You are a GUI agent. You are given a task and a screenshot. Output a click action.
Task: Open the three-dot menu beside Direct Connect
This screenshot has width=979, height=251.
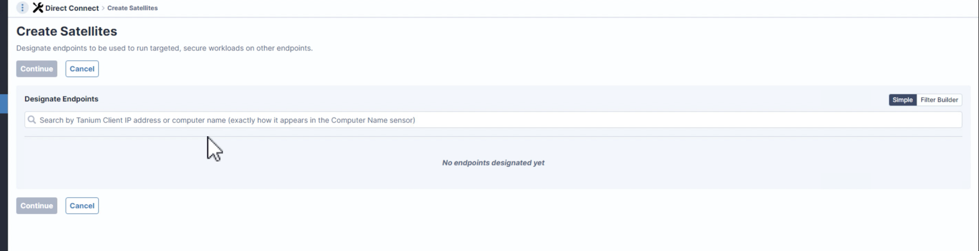pos(22,8)
